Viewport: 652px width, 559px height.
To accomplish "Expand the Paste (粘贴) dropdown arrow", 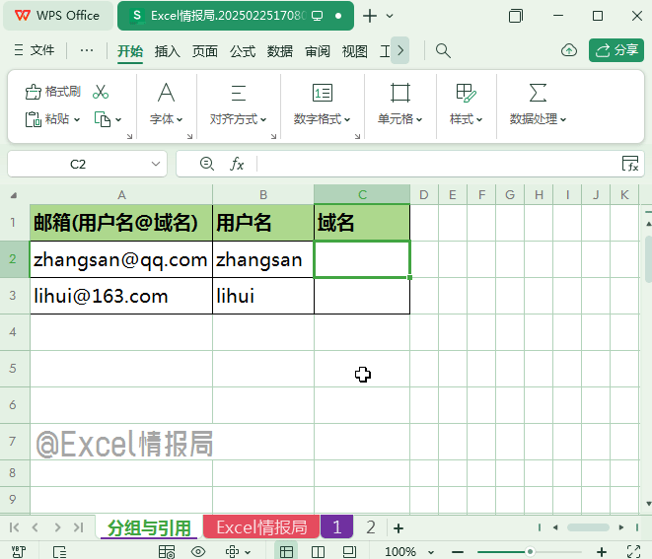I will tap(77, 120).
